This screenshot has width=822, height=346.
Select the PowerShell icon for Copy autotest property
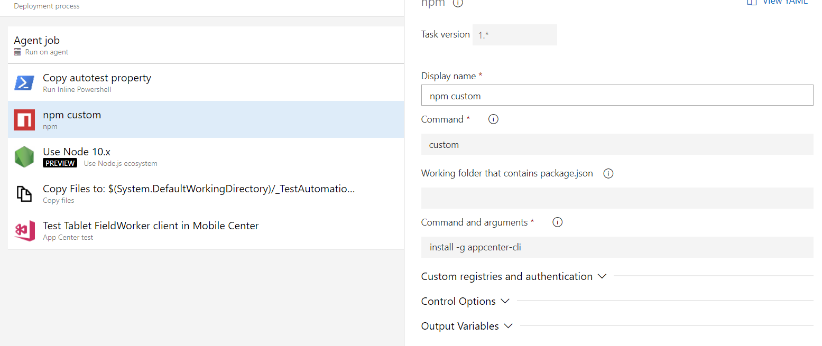click(x=24, y=82)
